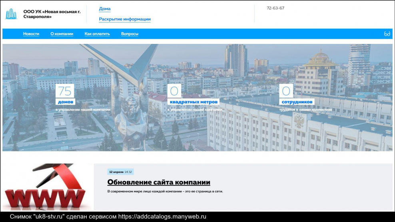Click the zero counter above сотрудников
395x222 pixels.
tap(286, 91)
